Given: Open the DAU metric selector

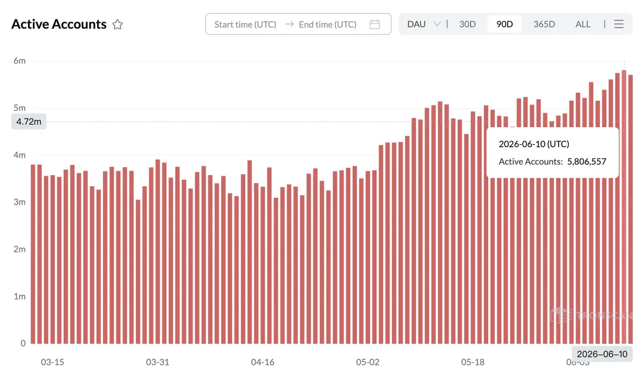Looking at the screenshot, I should point(423,24).
